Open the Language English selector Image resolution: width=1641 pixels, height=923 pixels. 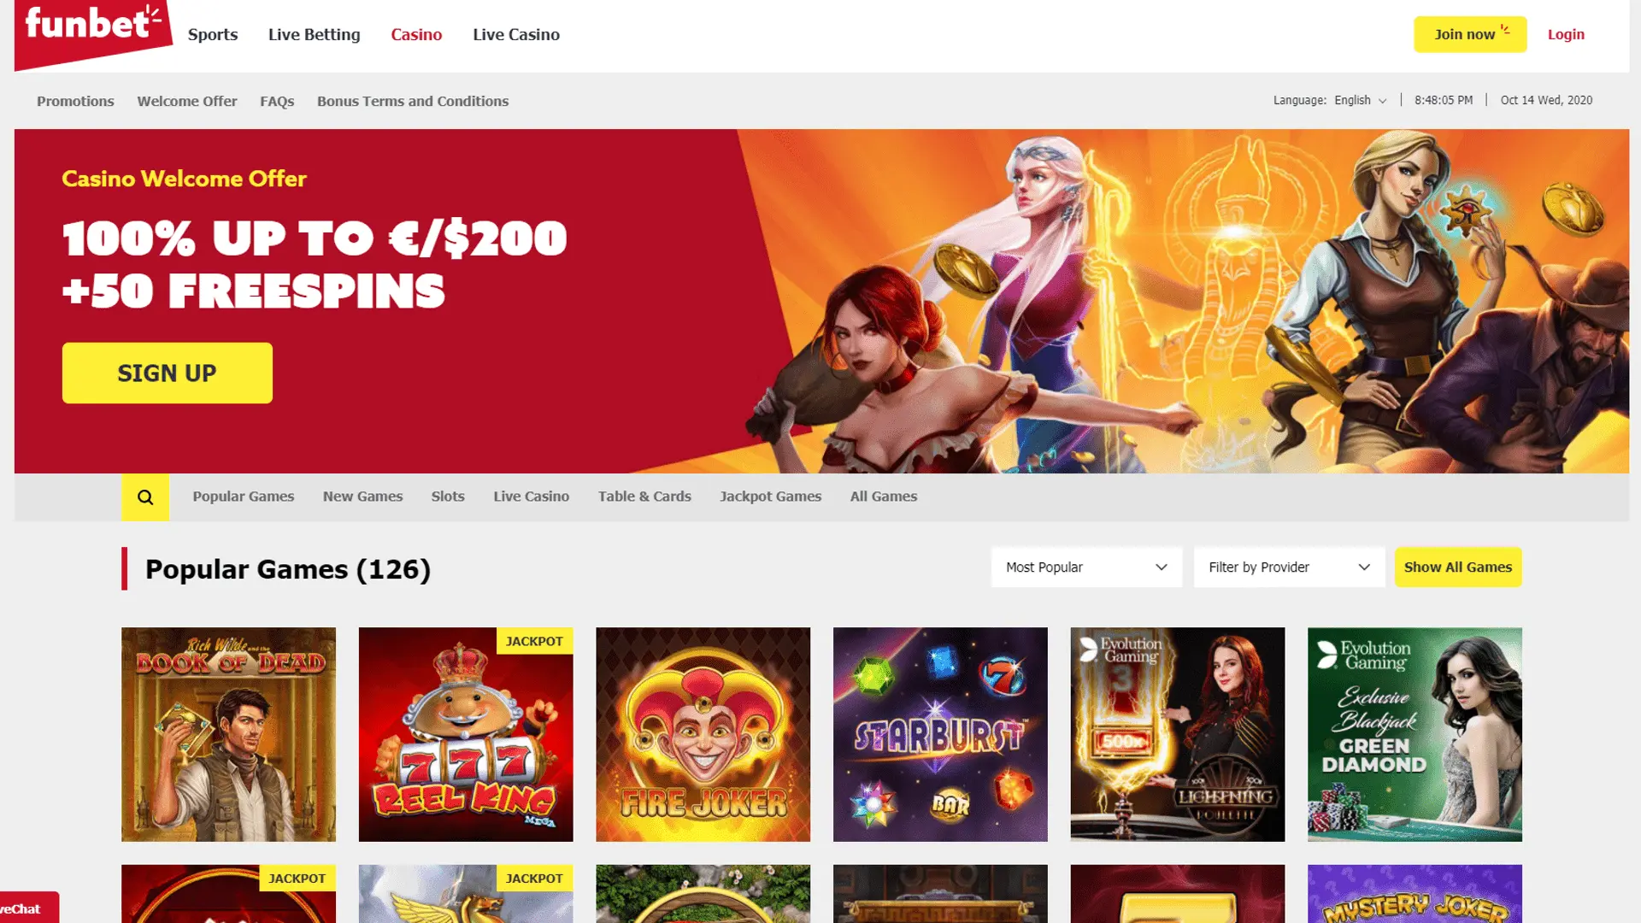click(1360, 100)
